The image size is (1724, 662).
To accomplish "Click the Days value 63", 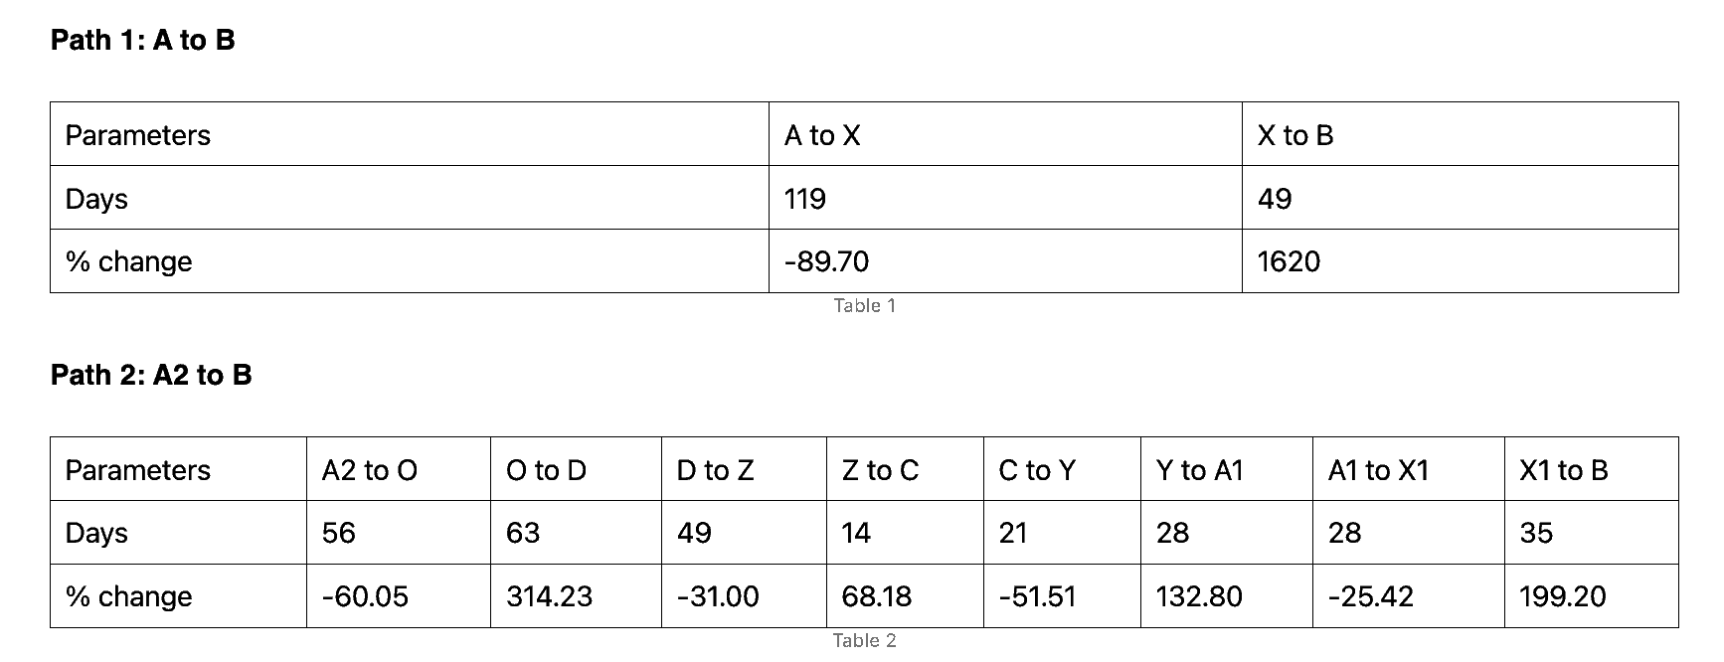I will (576, 533).
